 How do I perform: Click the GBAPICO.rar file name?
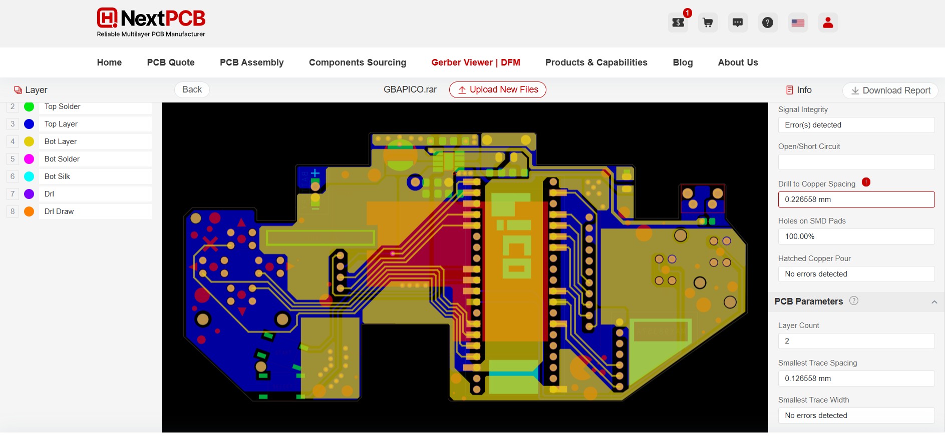pos(410,89)
